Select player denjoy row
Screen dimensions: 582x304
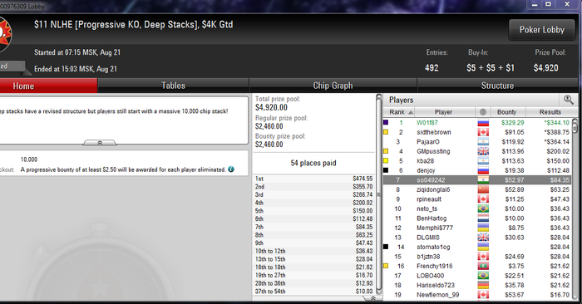[478, 170]
